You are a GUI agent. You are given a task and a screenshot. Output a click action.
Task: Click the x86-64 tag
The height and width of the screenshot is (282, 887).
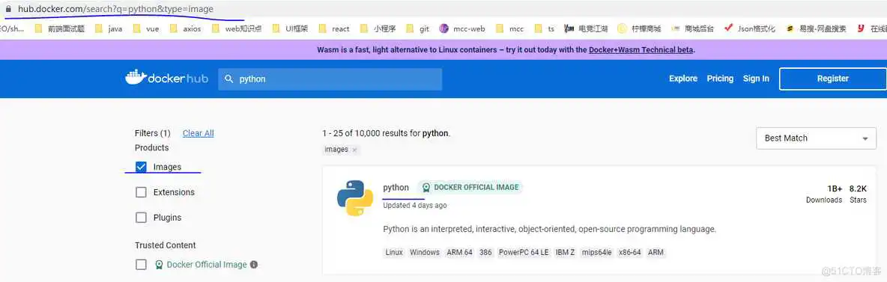[x=629, y=253]
